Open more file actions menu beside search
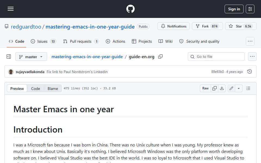The image size is (261, 163). click(x=252, y=57)
